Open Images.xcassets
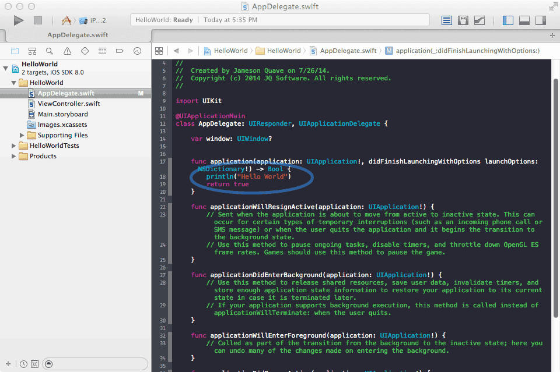The image size is (560, 372). [x=62, y=125]
